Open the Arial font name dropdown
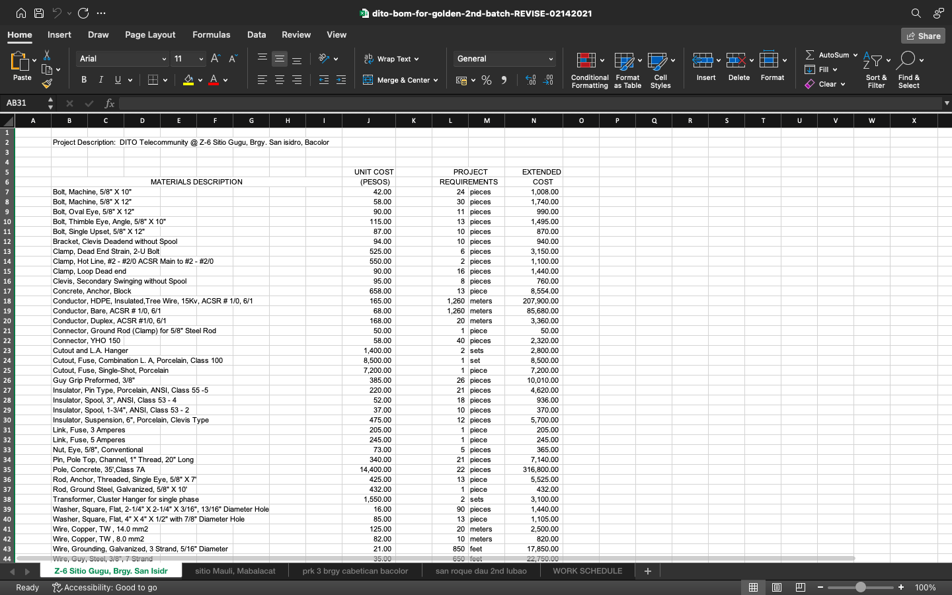 click(163, 59)
